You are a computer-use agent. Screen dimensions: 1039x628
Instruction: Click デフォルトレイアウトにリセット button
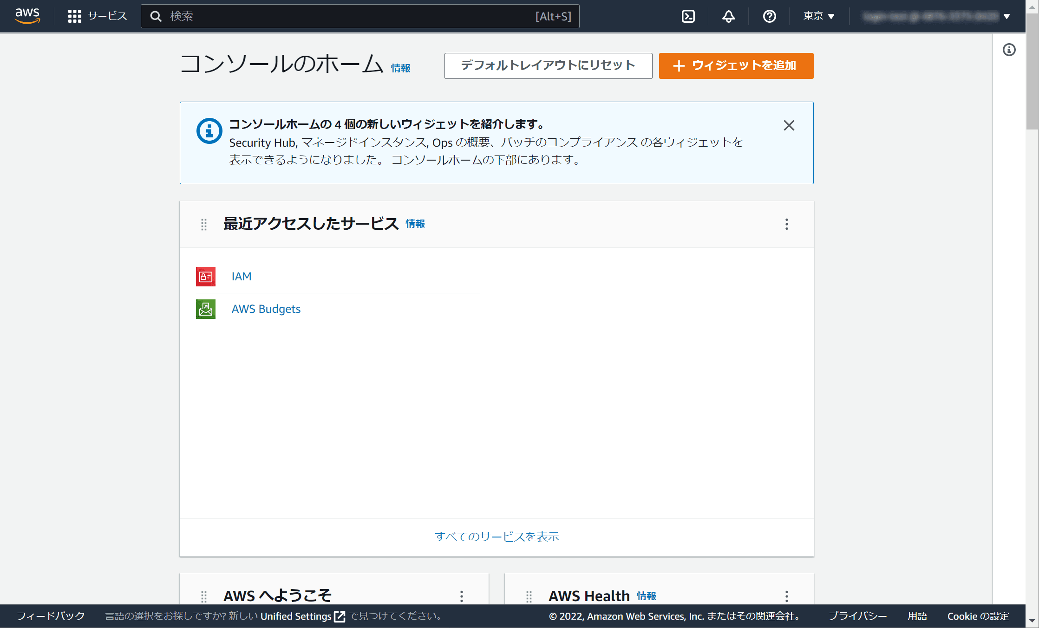pyautogui.click(x=548, y=65)
